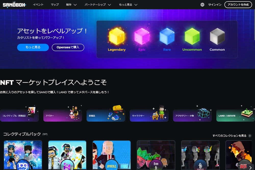Image resolution: width=255 pixels, height=170 pixels.
Task: Choose the アバター category card
Action: [62, 116]
